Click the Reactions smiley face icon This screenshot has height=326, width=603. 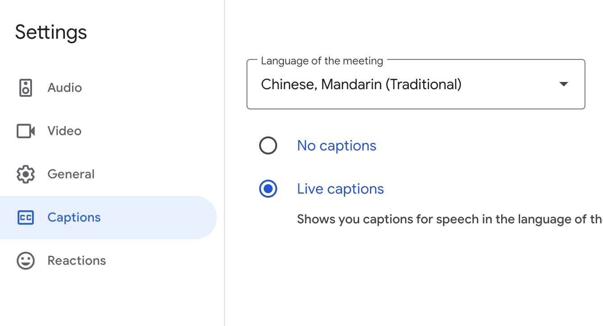pyautogui.click(x=26, y=261)
